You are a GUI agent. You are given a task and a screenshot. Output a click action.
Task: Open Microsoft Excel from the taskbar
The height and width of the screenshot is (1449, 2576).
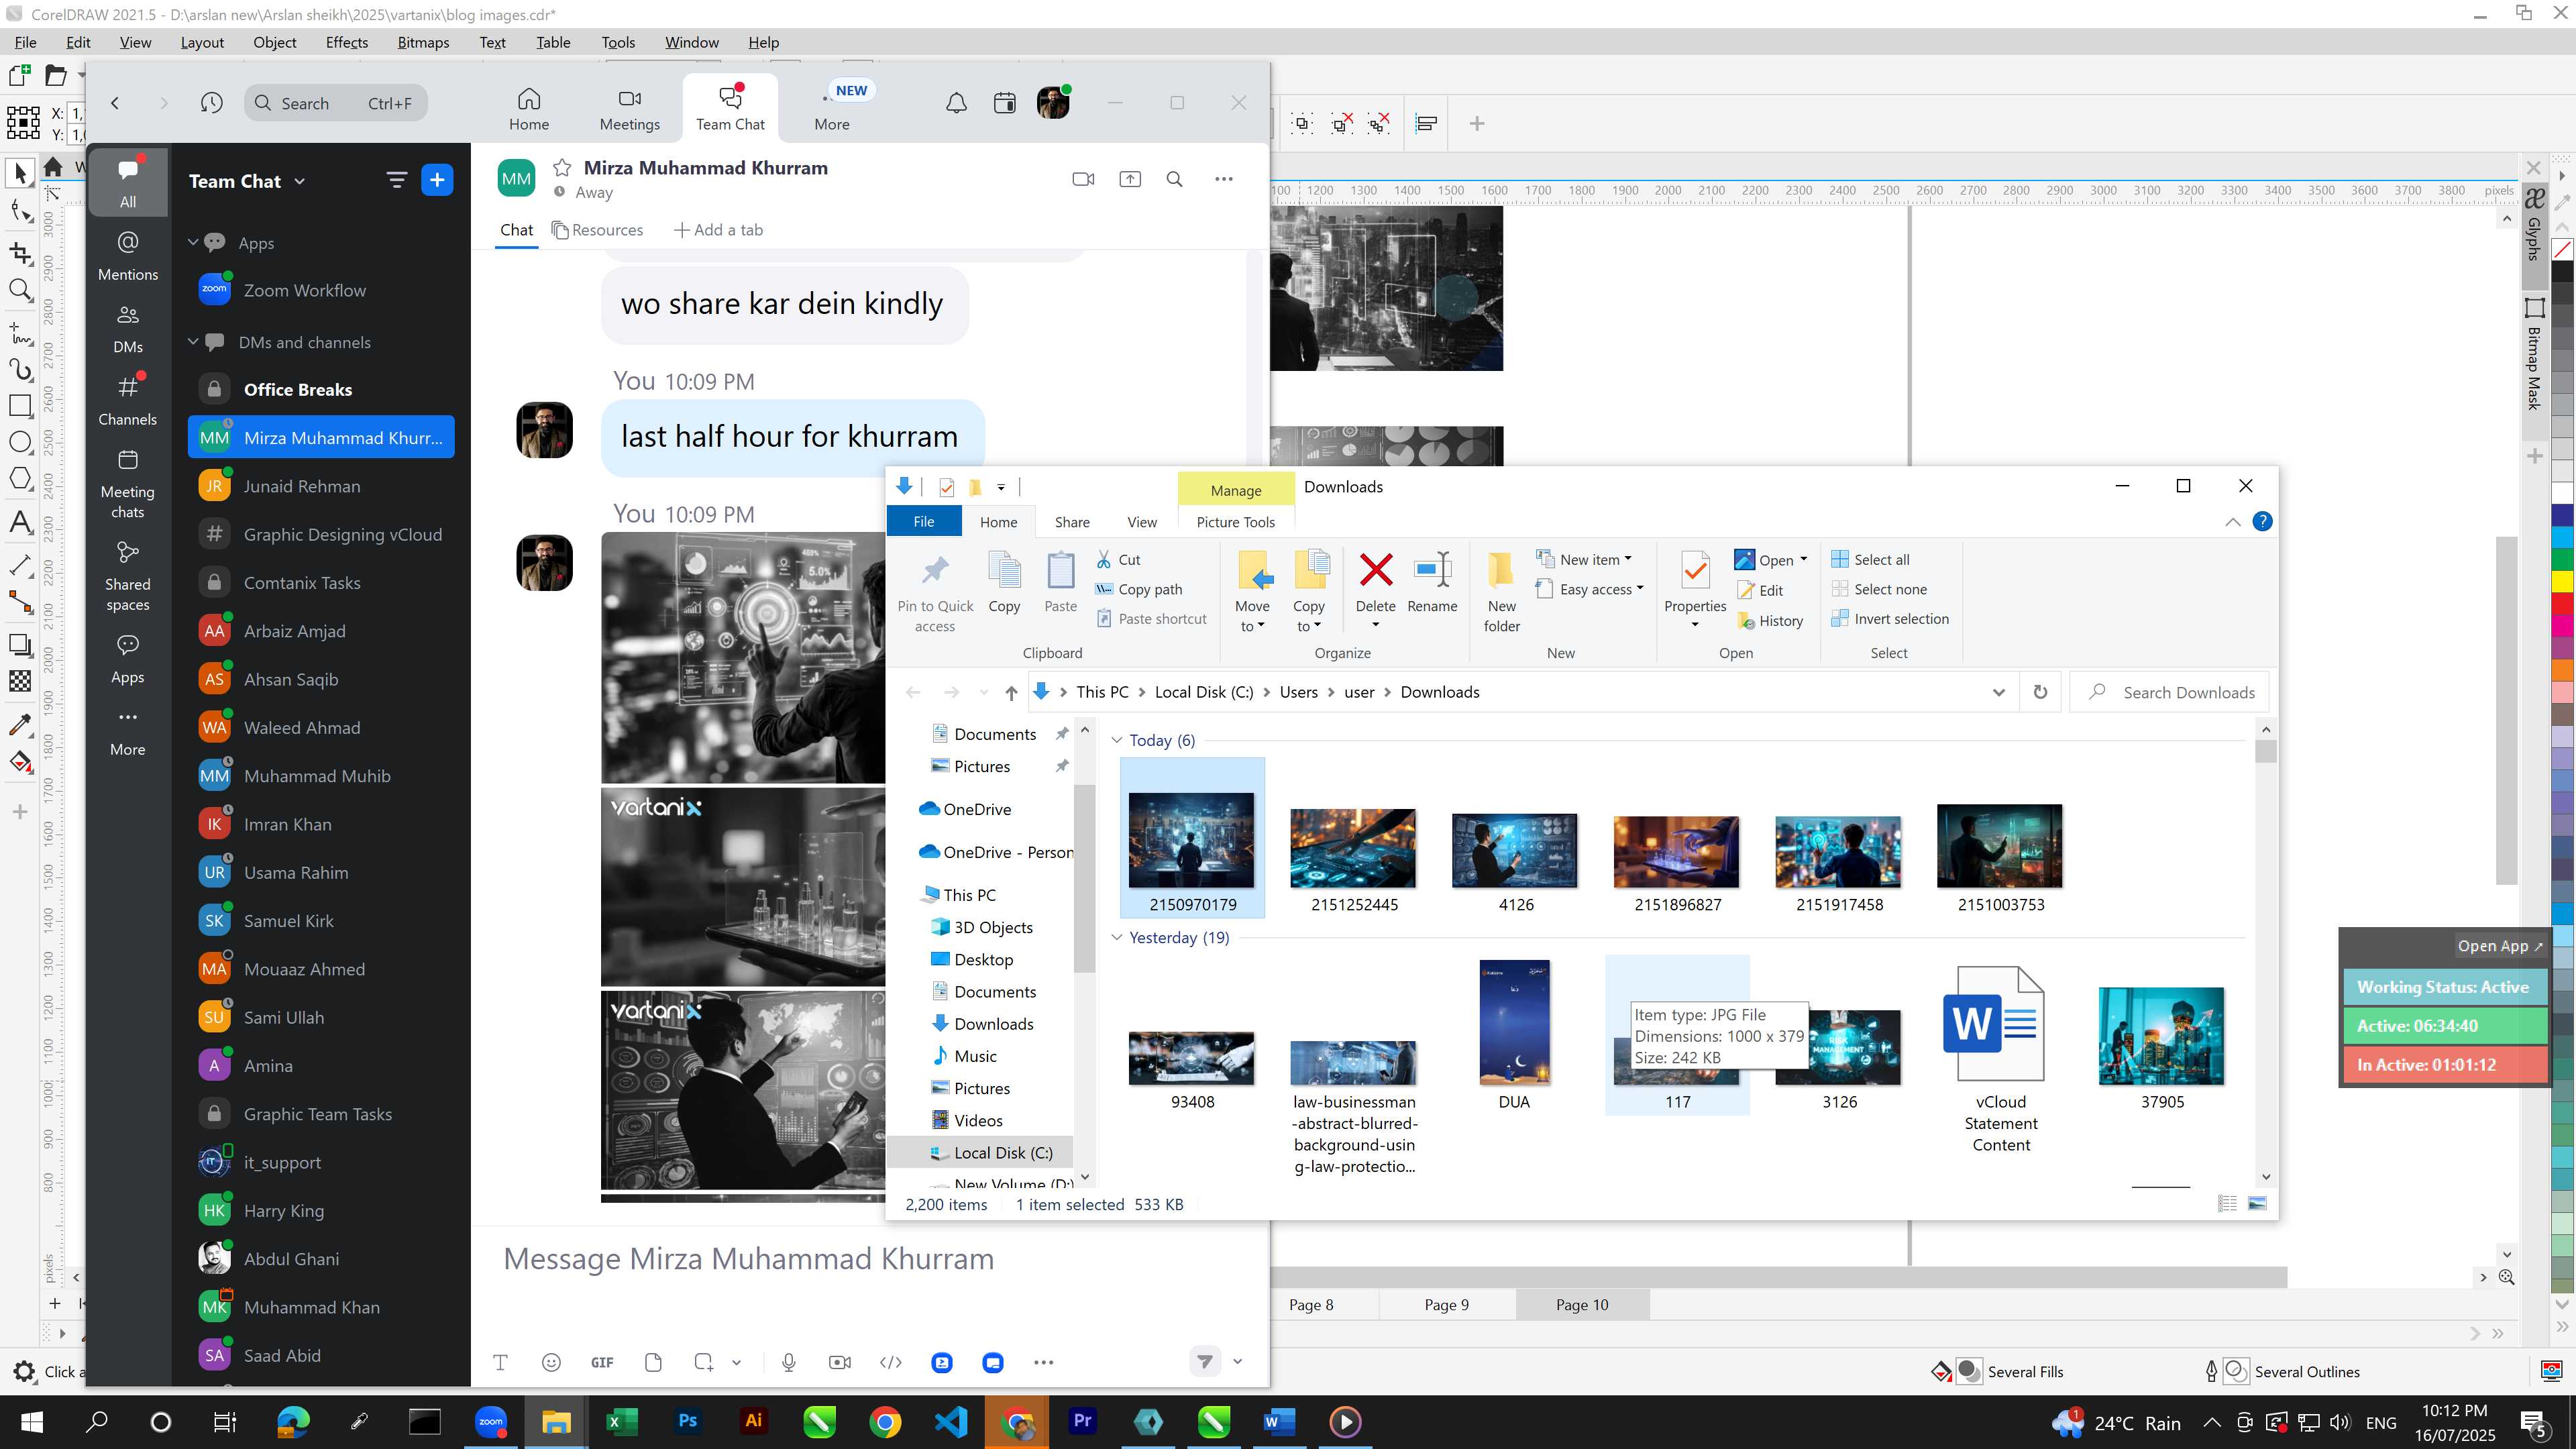point(621,1421)
